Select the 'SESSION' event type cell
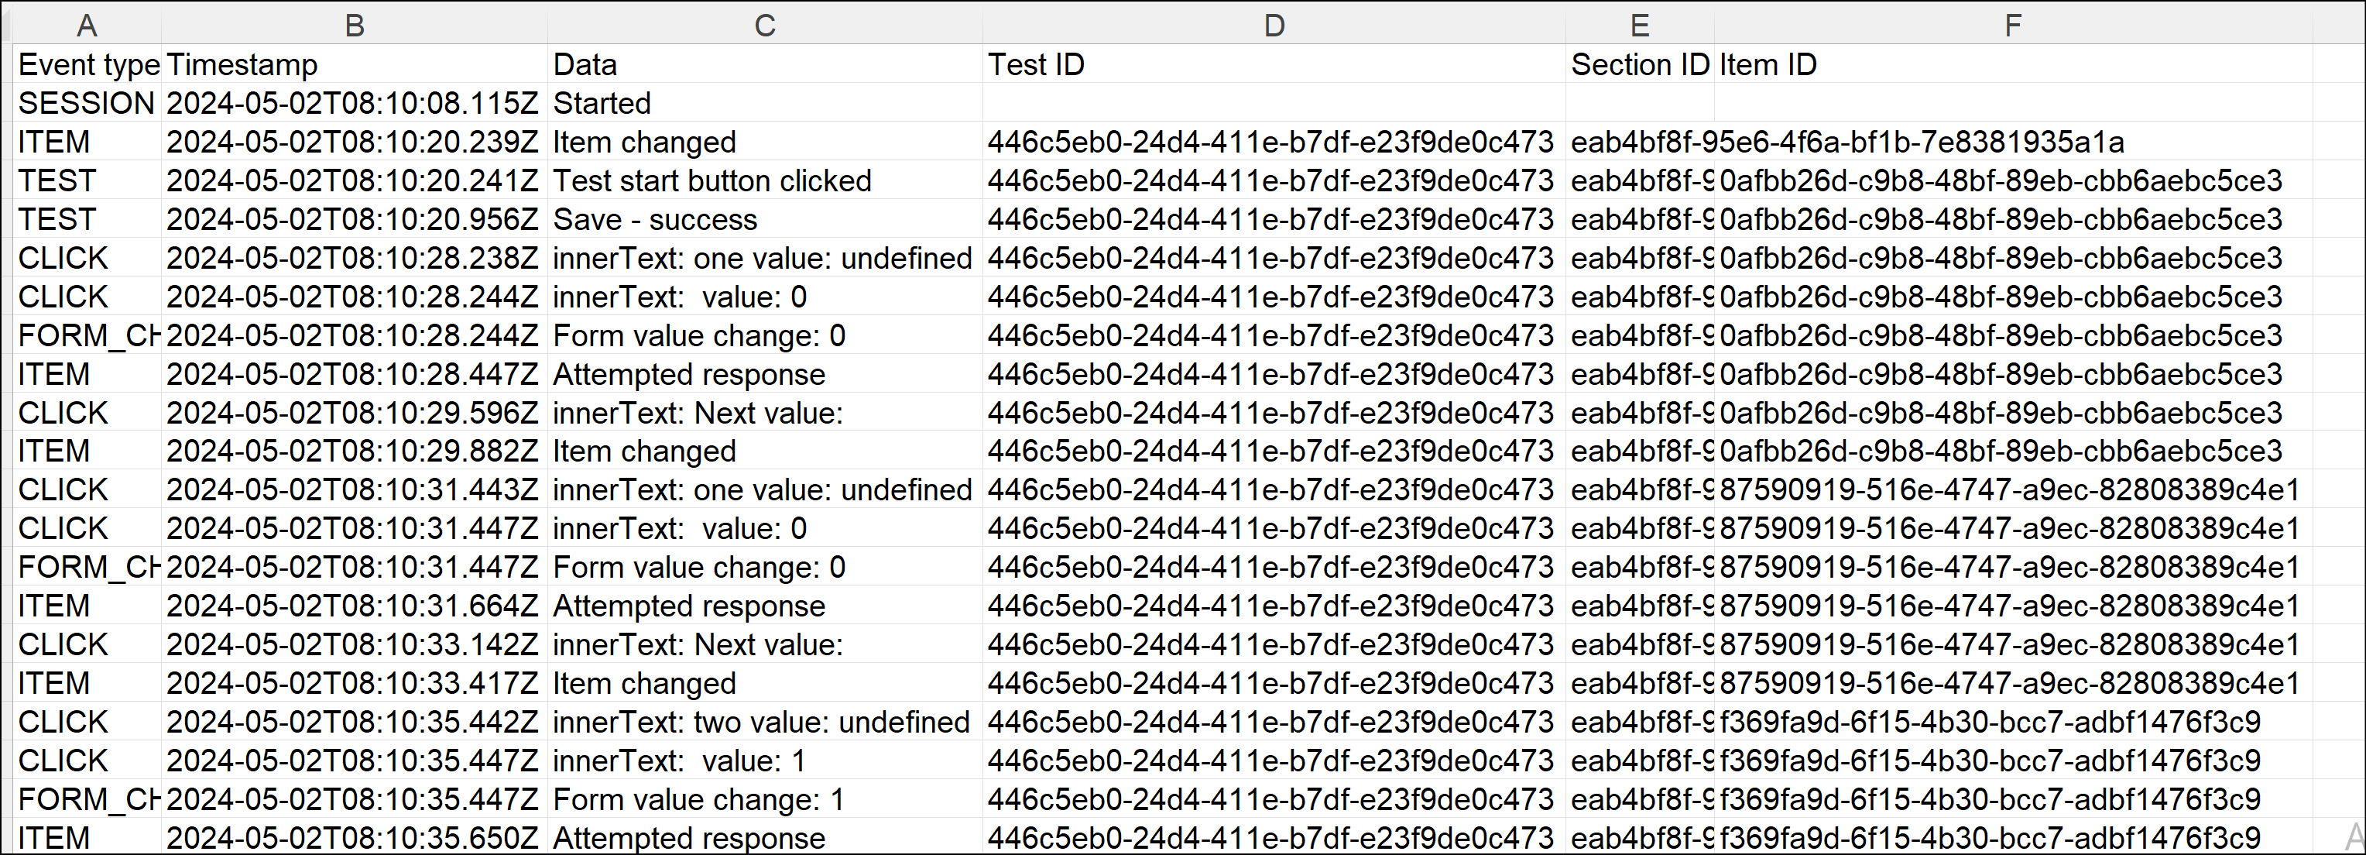 [87, 103]
